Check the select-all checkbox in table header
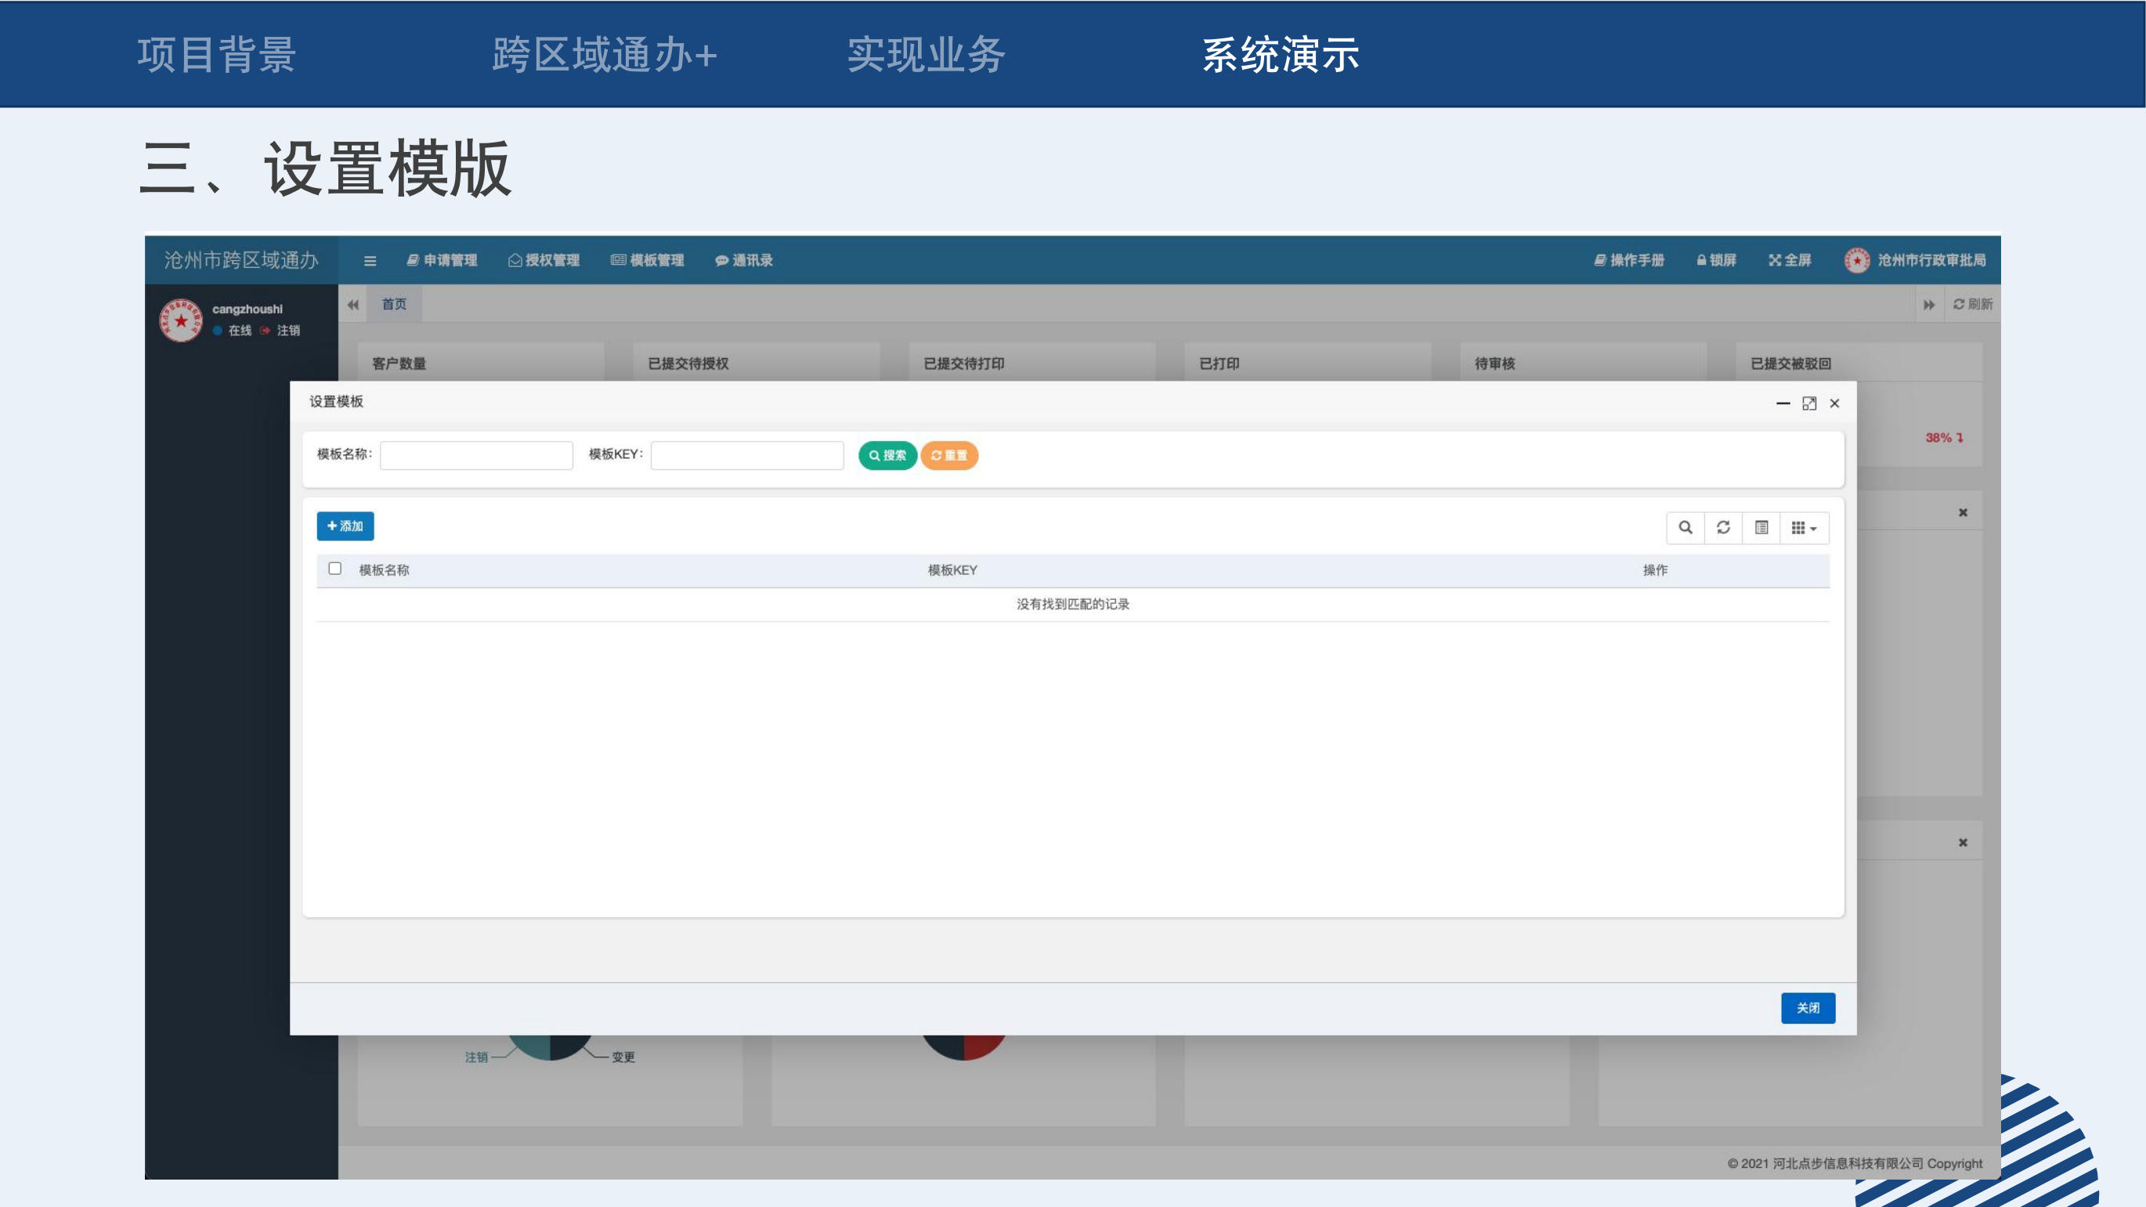This screenshot has width=2146, height=1207. point(335,568)
